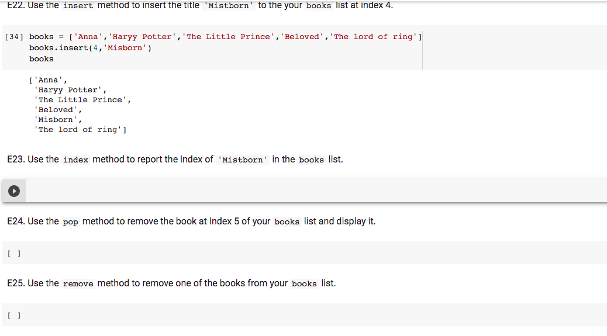
Task: Click the E24 pop method instruction text
Action: click(191, 221)
